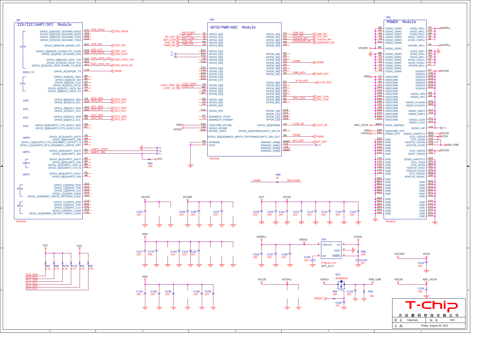Select the PWM2 port symbol
The width and height of the screenshot is (482, 341).
[314, 137]
